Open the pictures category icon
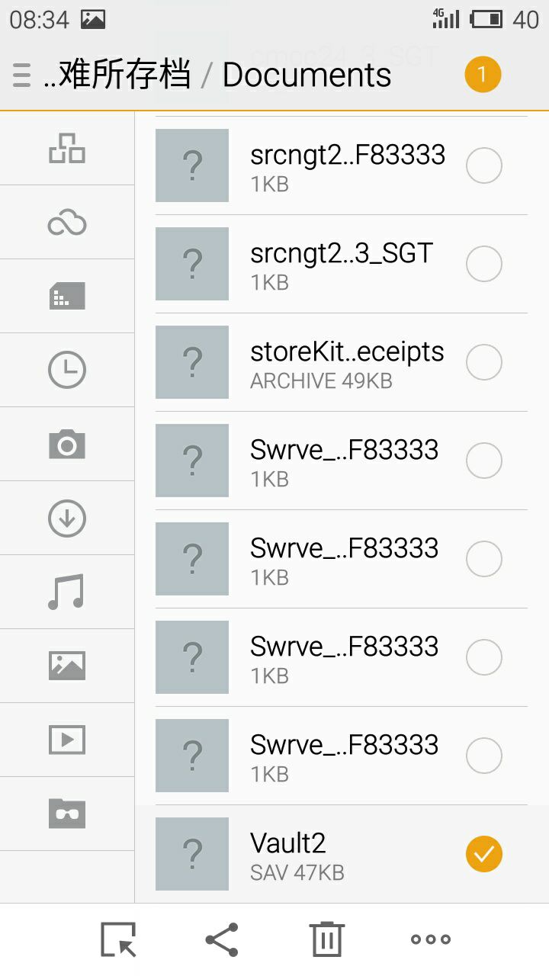This screenshot has width=549, height=976. pos(67,666)
